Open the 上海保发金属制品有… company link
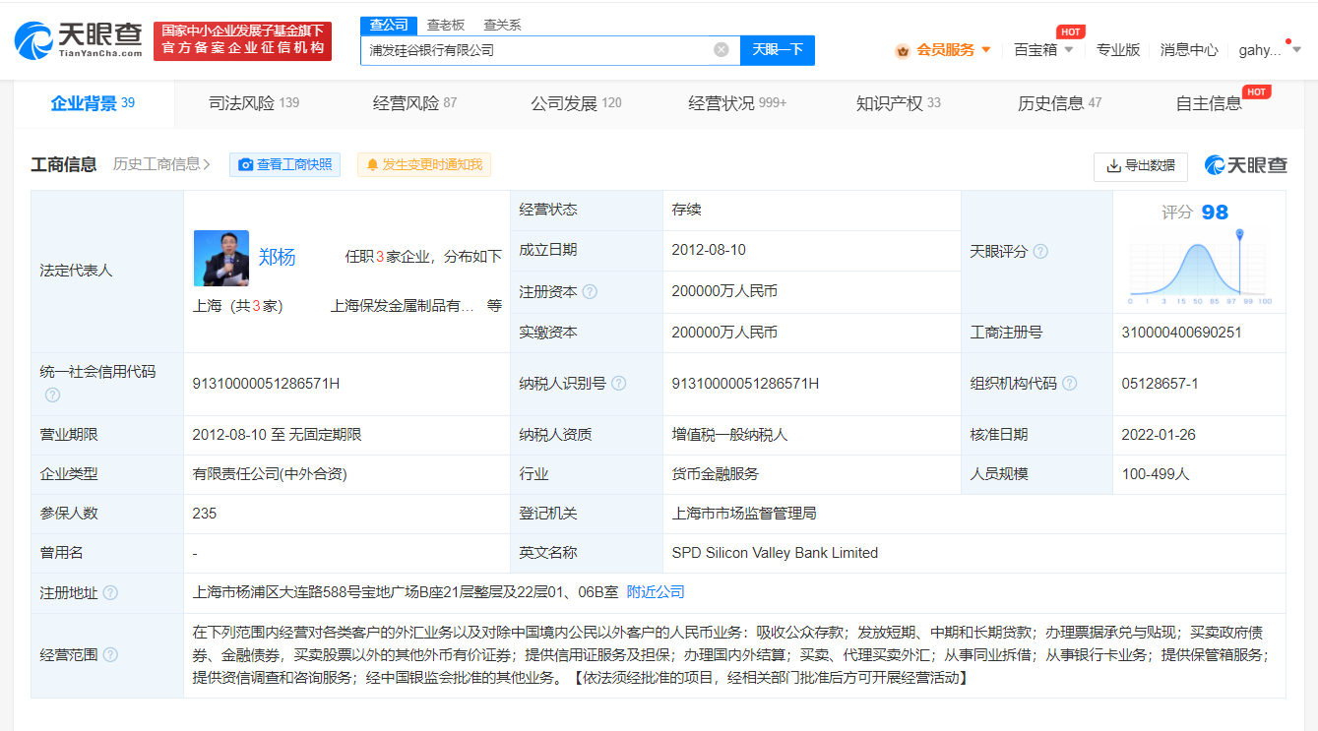 coord(403,306)
